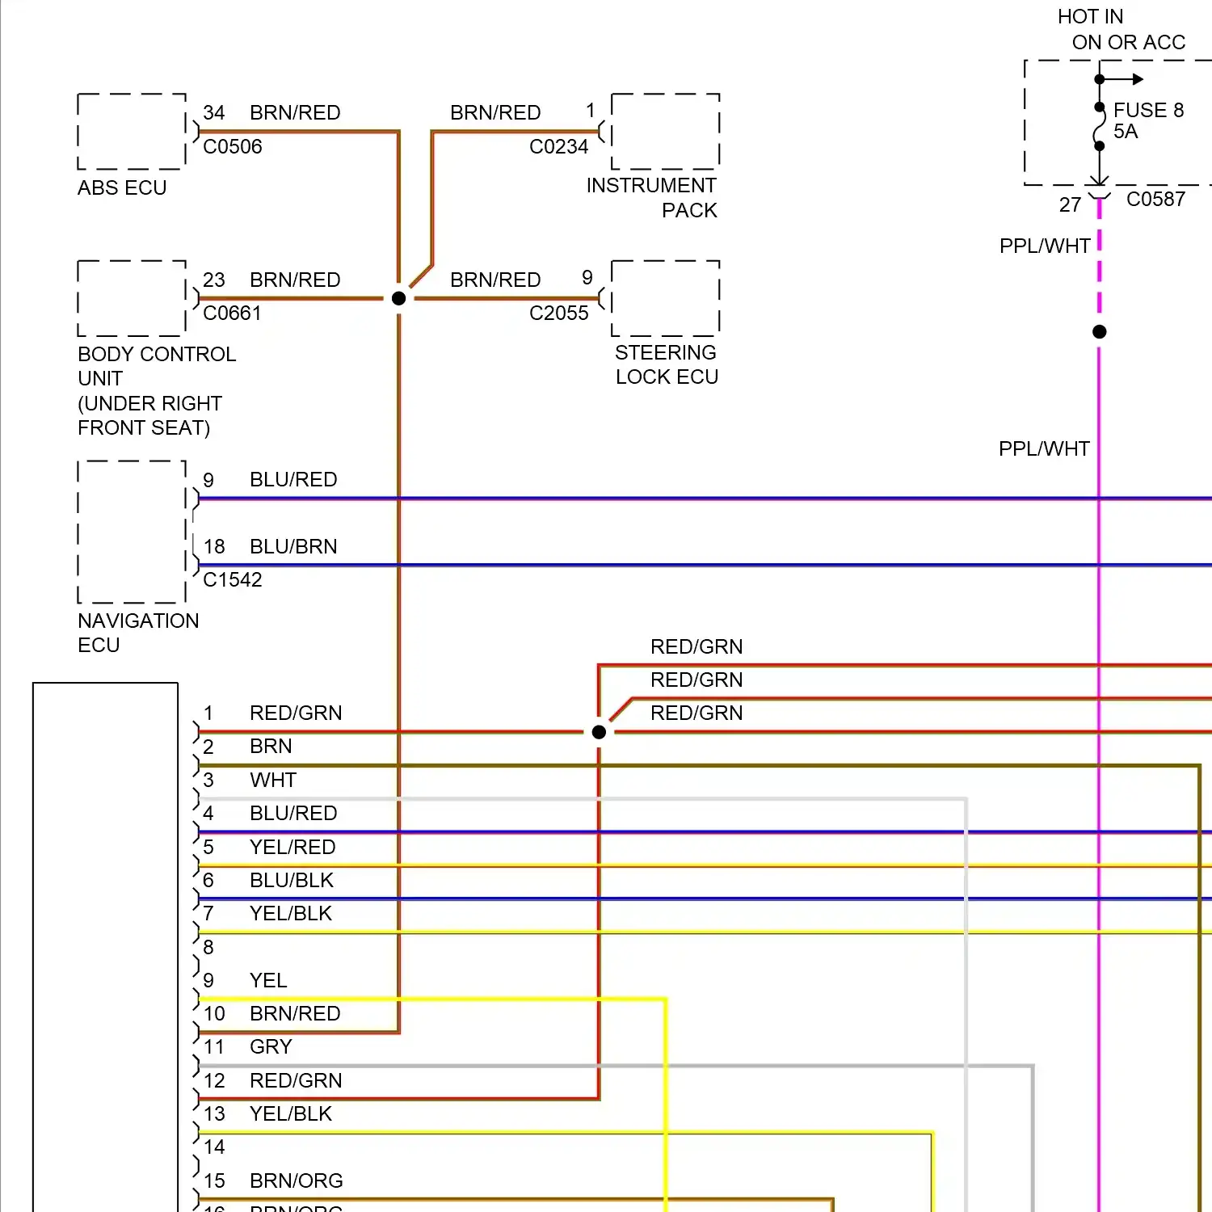The image size is (1212, 1212).
Task: Click PPL/WHT label beside dashed wire
Action: pyautogui.click(x=1045, y=246)
